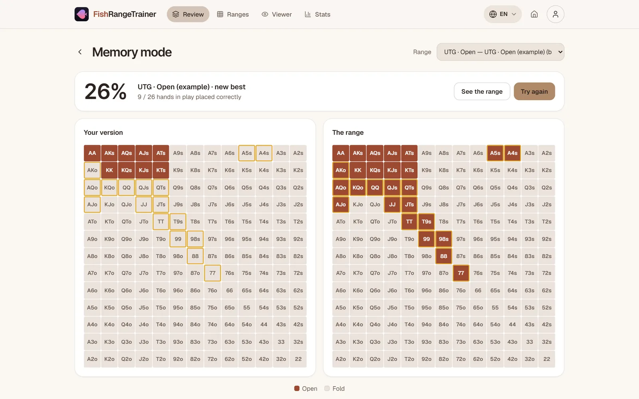Open the user profile icon
Screen dimensions: 639x399
555,14
